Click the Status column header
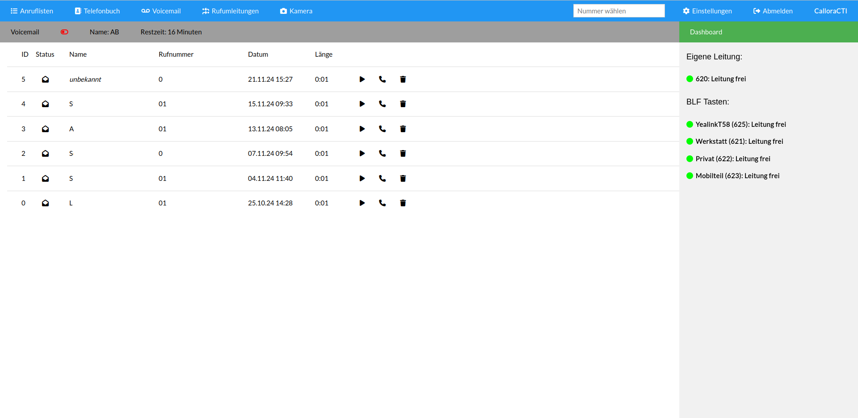 [45, 54]
